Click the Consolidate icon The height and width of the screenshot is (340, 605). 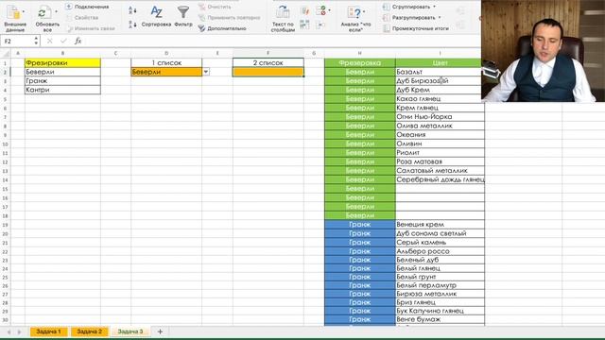click(320, 25)
